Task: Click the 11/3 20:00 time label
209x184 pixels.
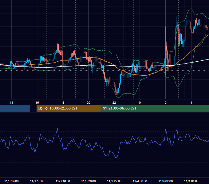Action: click(x=89, y=181)
